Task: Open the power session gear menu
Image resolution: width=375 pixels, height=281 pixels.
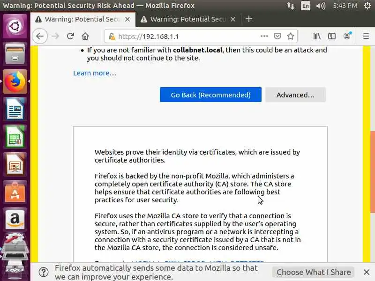Action: click(x=367, y=6)
